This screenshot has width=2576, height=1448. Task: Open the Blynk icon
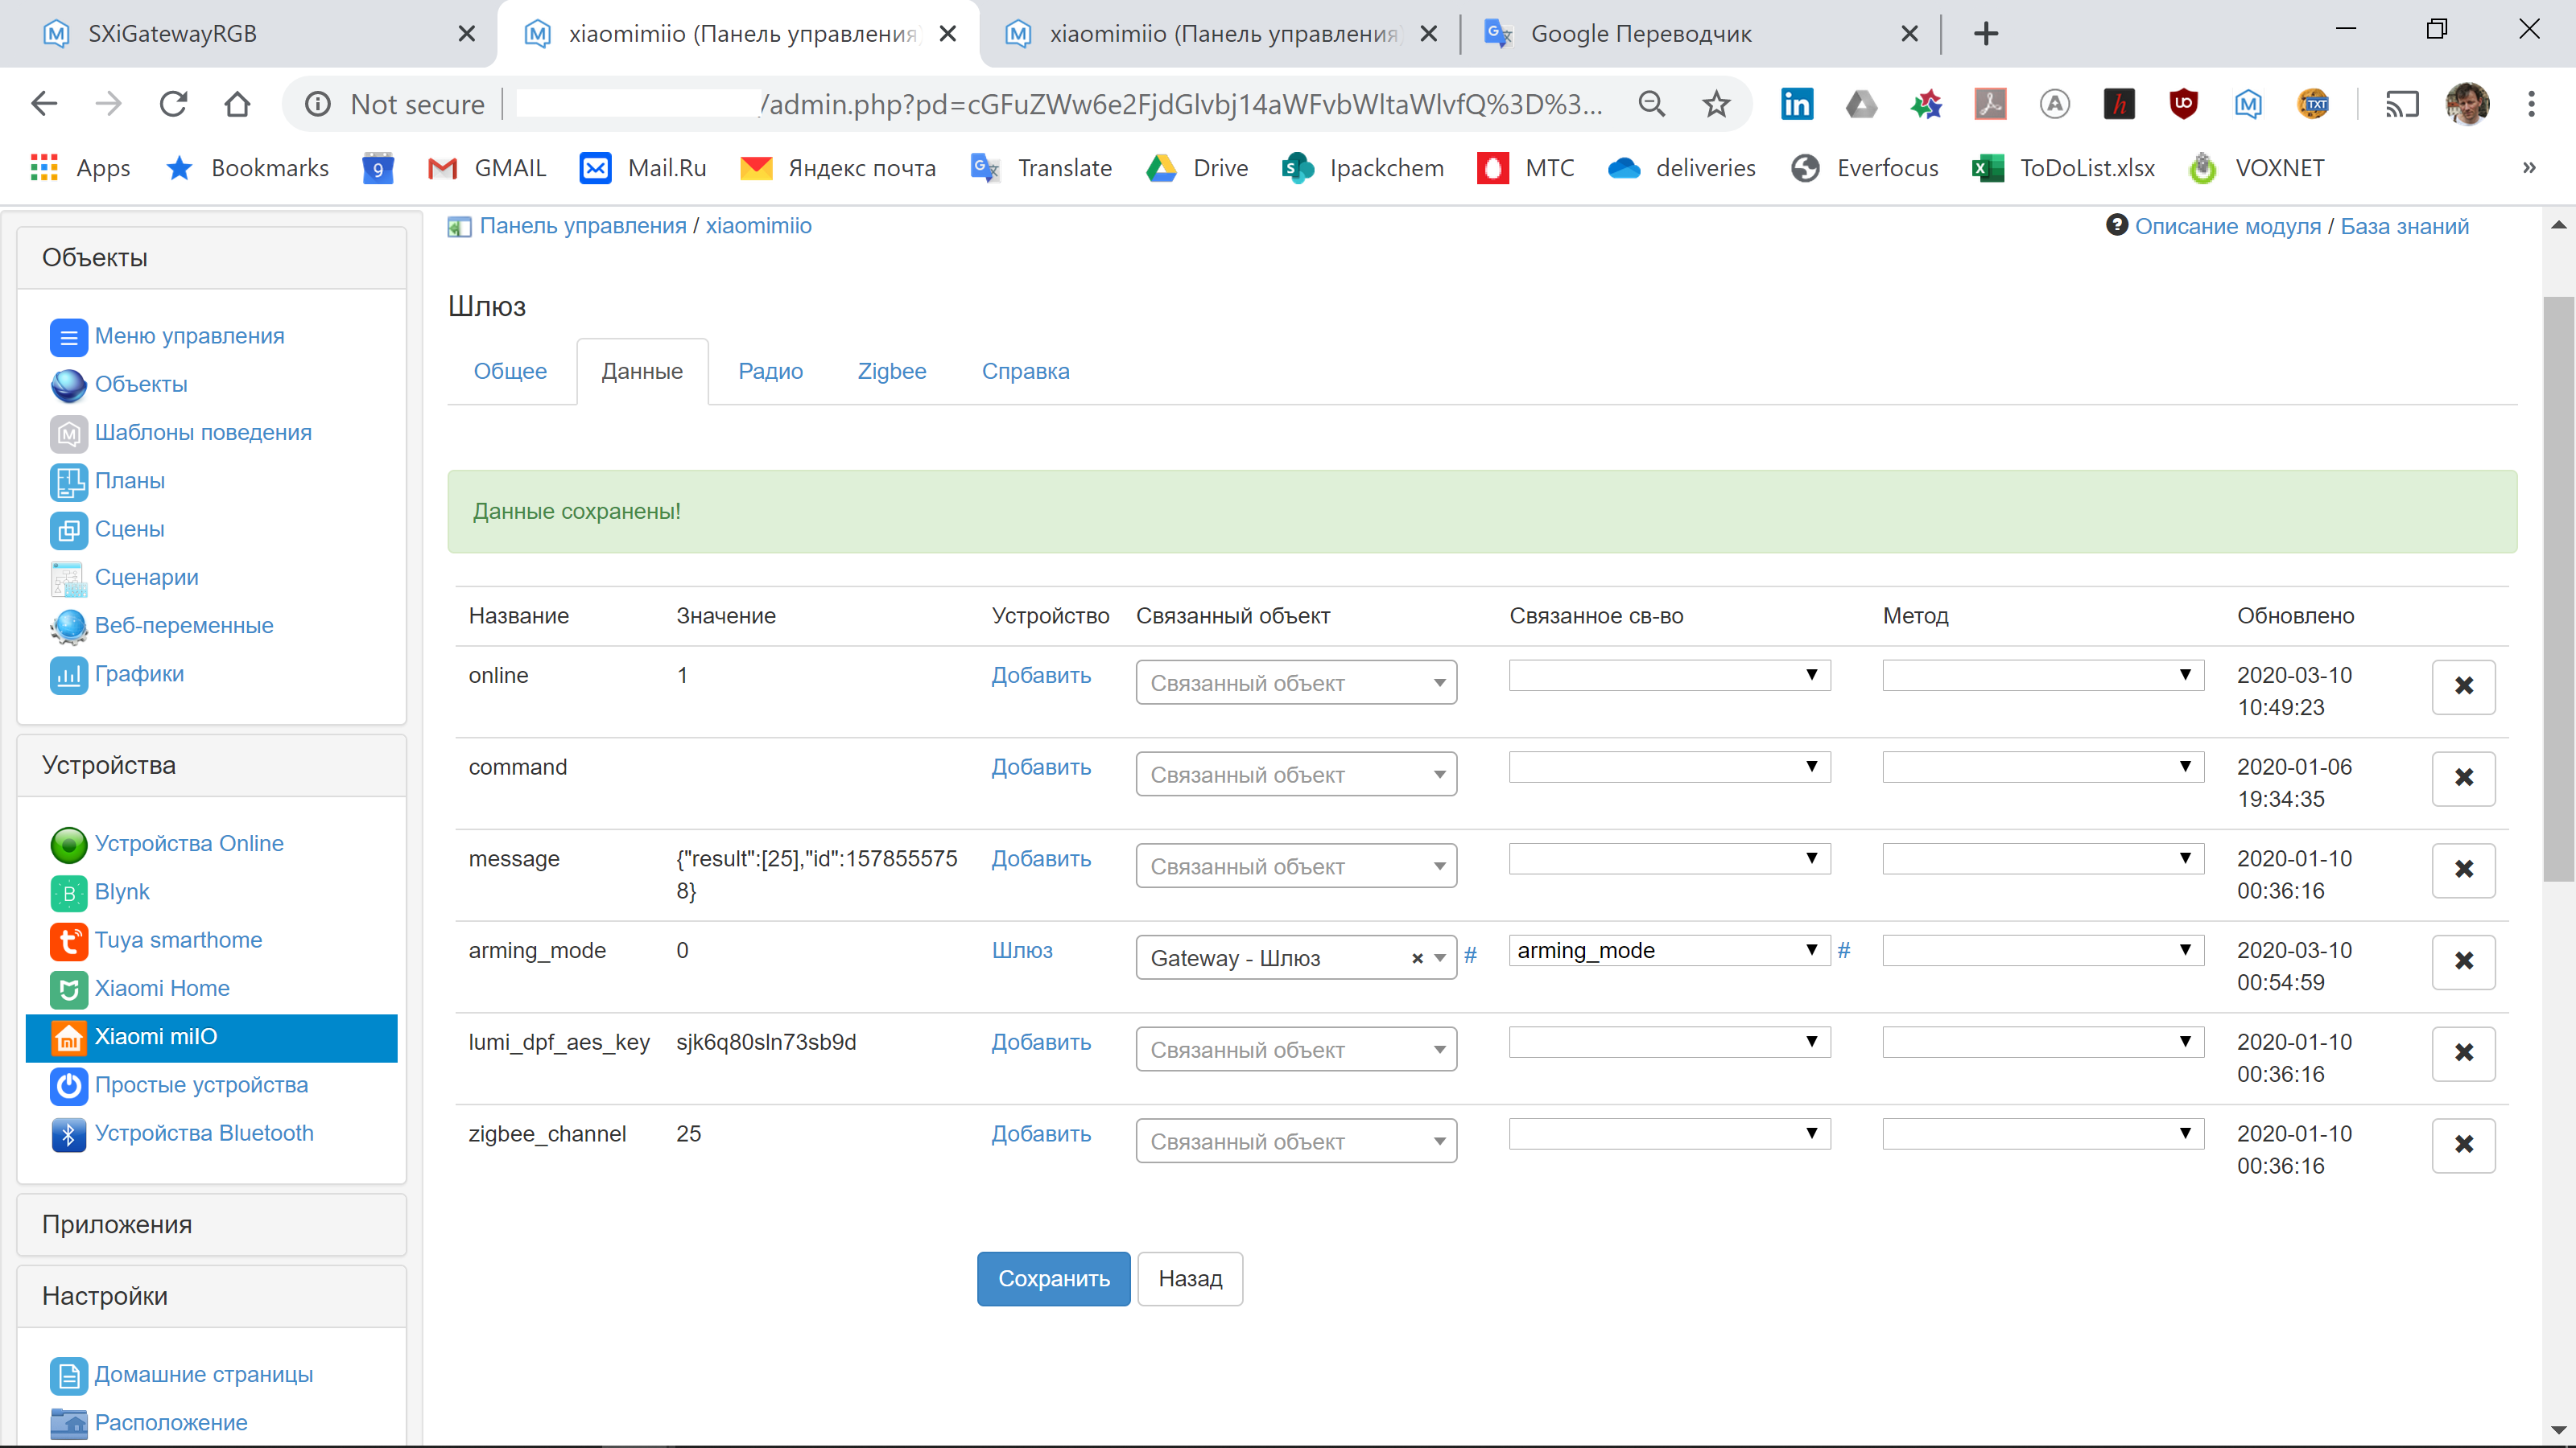click(x=68, y=892)
